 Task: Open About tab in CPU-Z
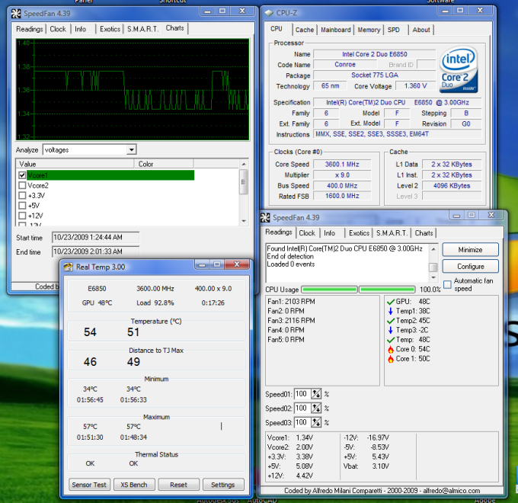(x=421, y=30)
